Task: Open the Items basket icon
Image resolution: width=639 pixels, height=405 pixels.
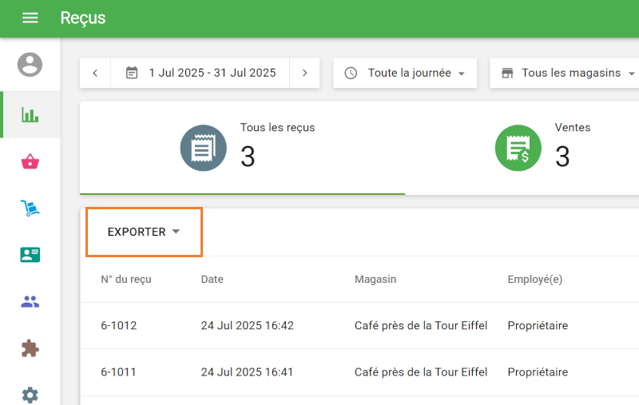Action: click(30, 162)
